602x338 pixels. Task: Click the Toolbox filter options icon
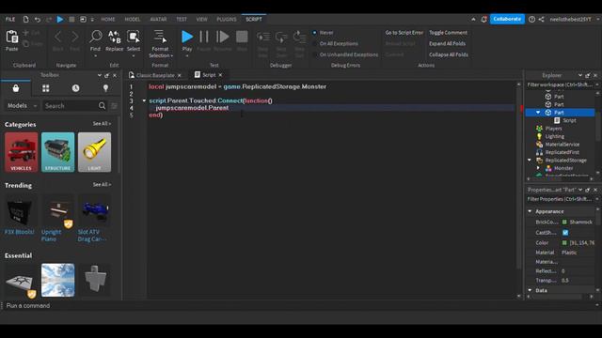pyautogui.click(x=114, y=106)
